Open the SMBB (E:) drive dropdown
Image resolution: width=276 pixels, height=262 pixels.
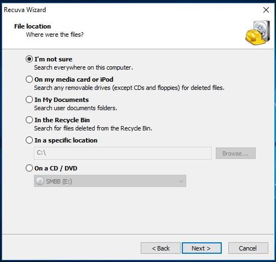110,181
